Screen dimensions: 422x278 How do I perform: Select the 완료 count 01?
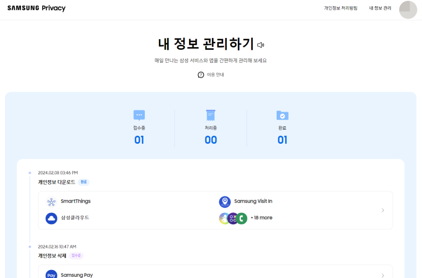[x=282, y=140]
